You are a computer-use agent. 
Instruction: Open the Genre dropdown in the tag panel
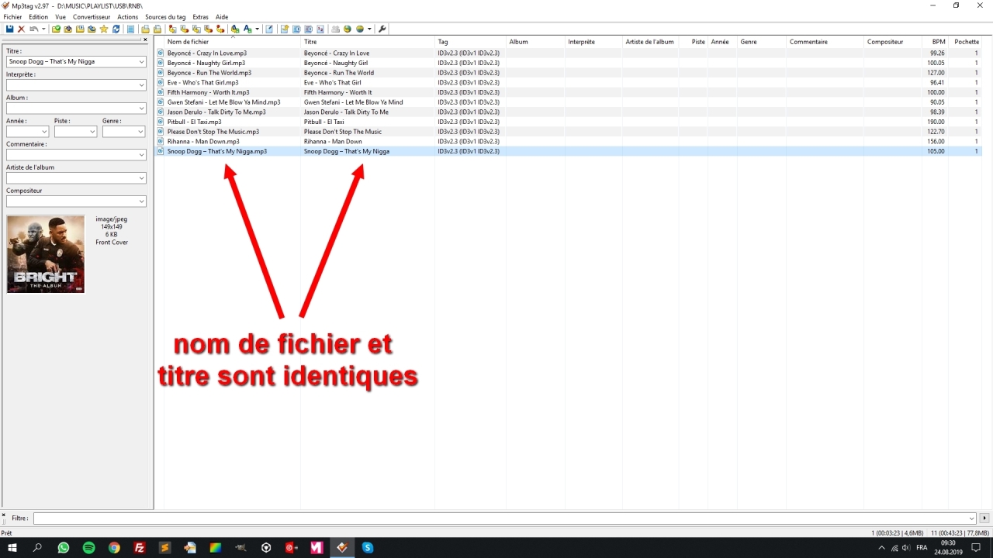[x=140, y=132]
